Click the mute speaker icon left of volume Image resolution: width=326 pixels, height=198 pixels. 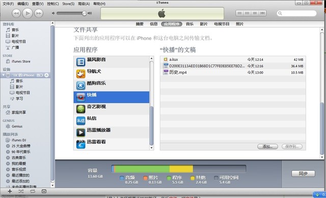click(53, 13)
